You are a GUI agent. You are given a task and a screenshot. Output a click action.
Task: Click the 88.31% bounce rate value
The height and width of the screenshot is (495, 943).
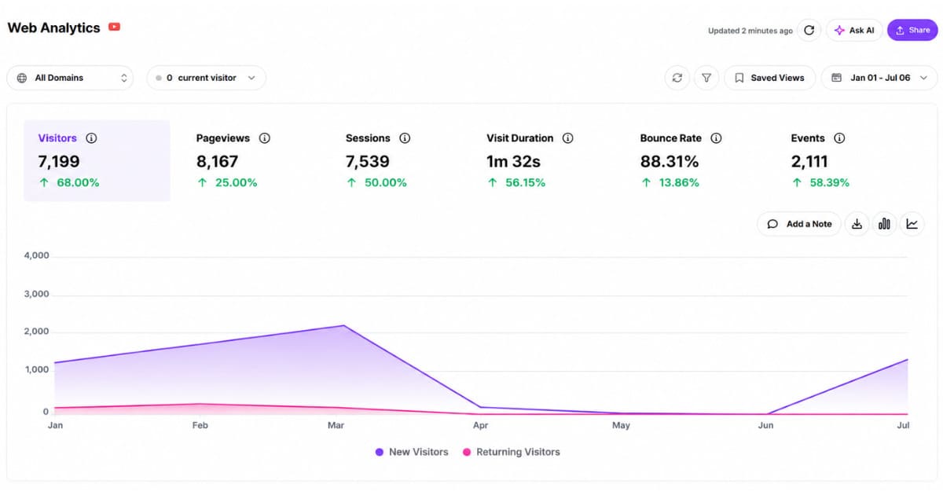tap(670, 162)
